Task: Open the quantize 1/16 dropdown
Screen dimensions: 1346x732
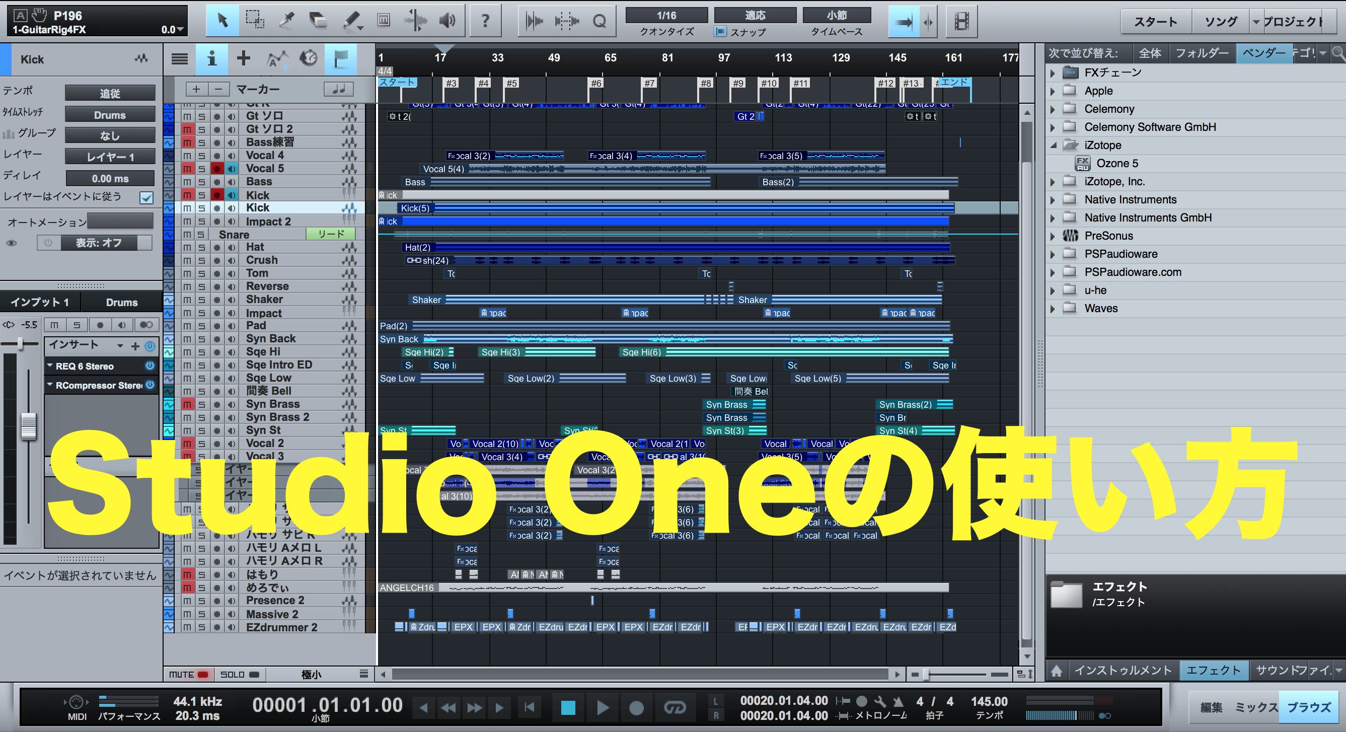Action: pyautogui.click(x=666, y=16)
